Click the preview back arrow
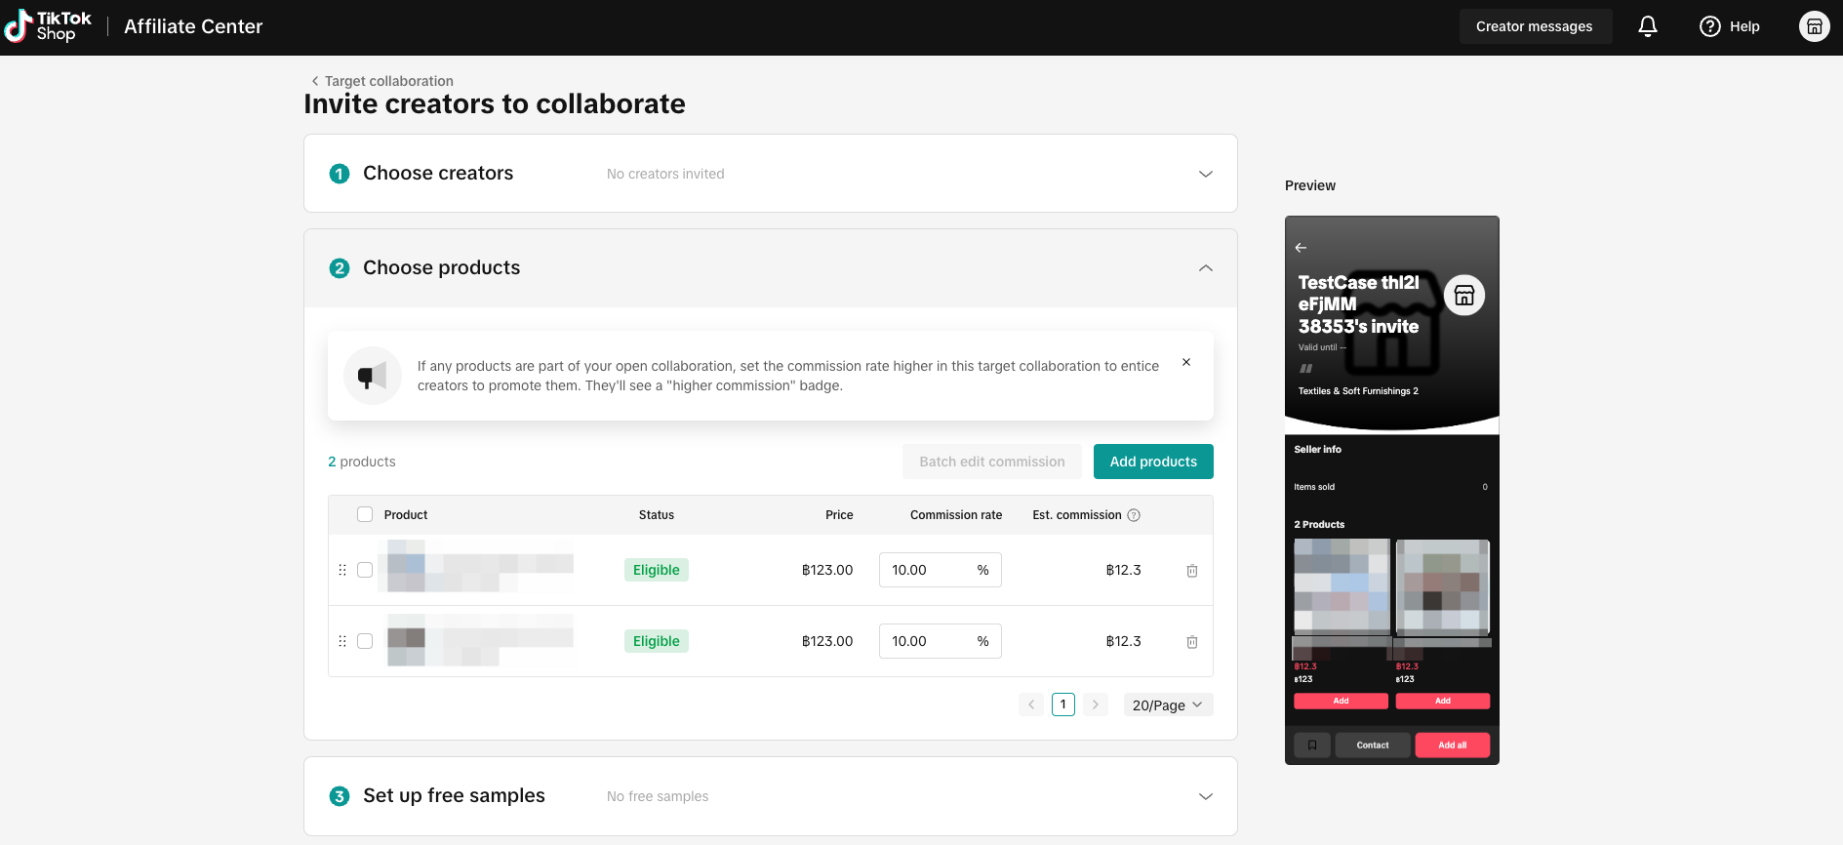 (1301, 248)
